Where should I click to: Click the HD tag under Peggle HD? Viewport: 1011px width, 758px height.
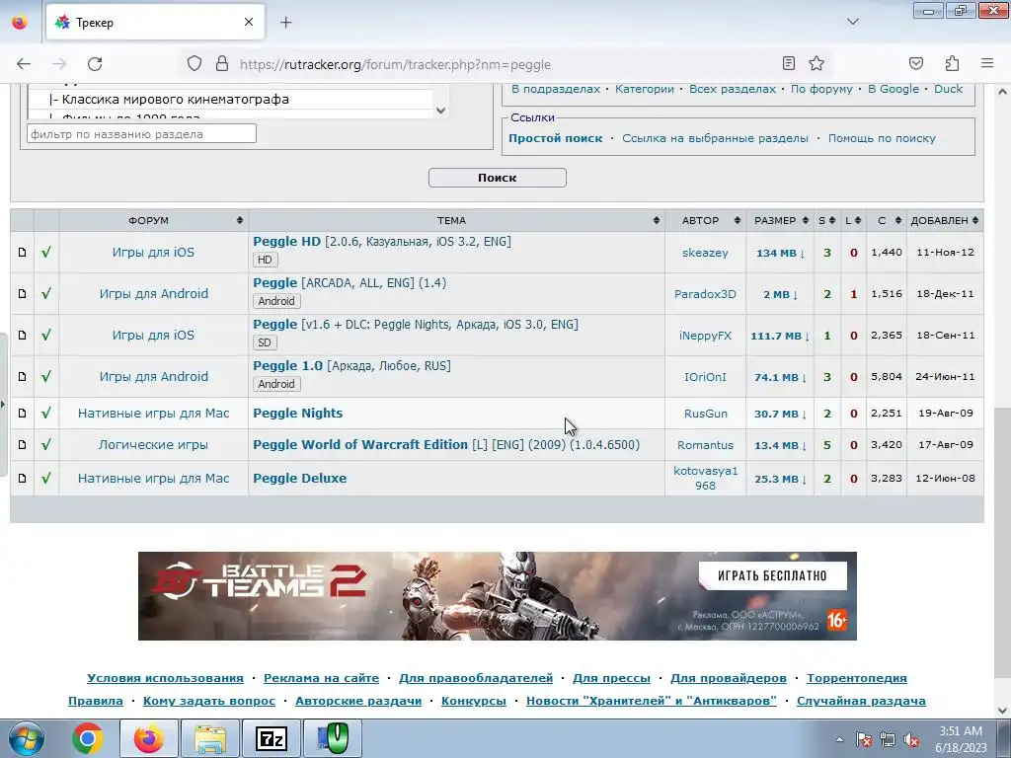(265, 260)
